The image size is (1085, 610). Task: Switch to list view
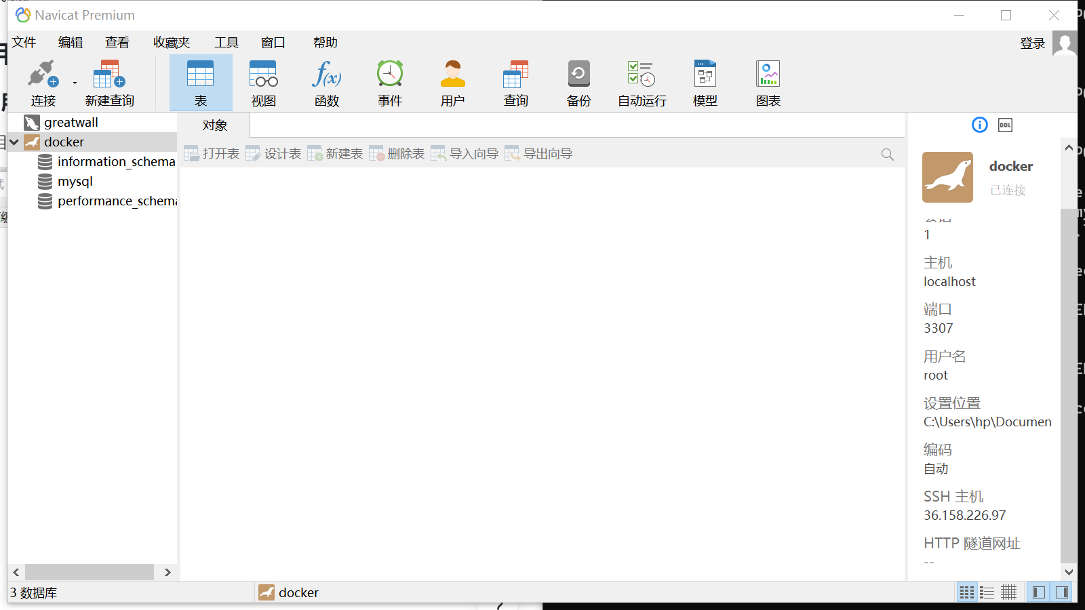987,592
